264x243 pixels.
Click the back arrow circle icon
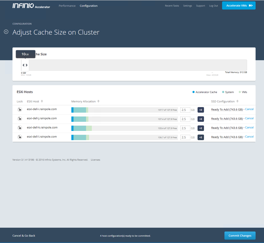(6, 32)
